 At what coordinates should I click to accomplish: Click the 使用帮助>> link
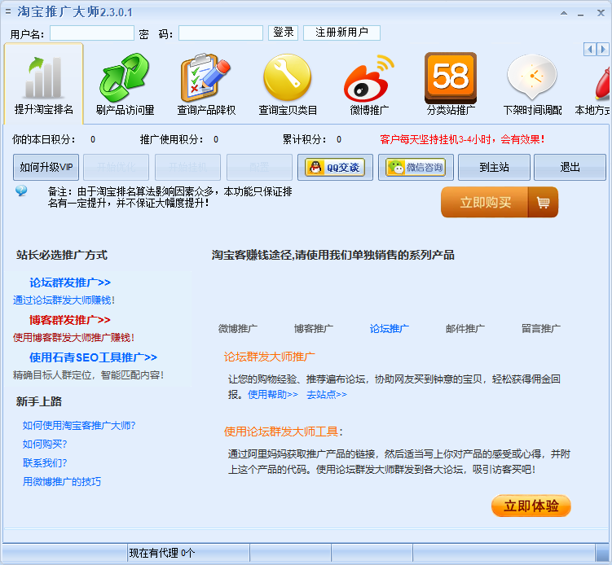[273, 395]
